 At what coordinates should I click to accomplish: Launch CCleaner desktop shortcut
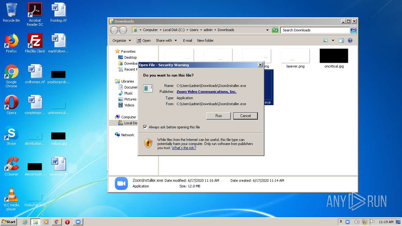(11, 166)
